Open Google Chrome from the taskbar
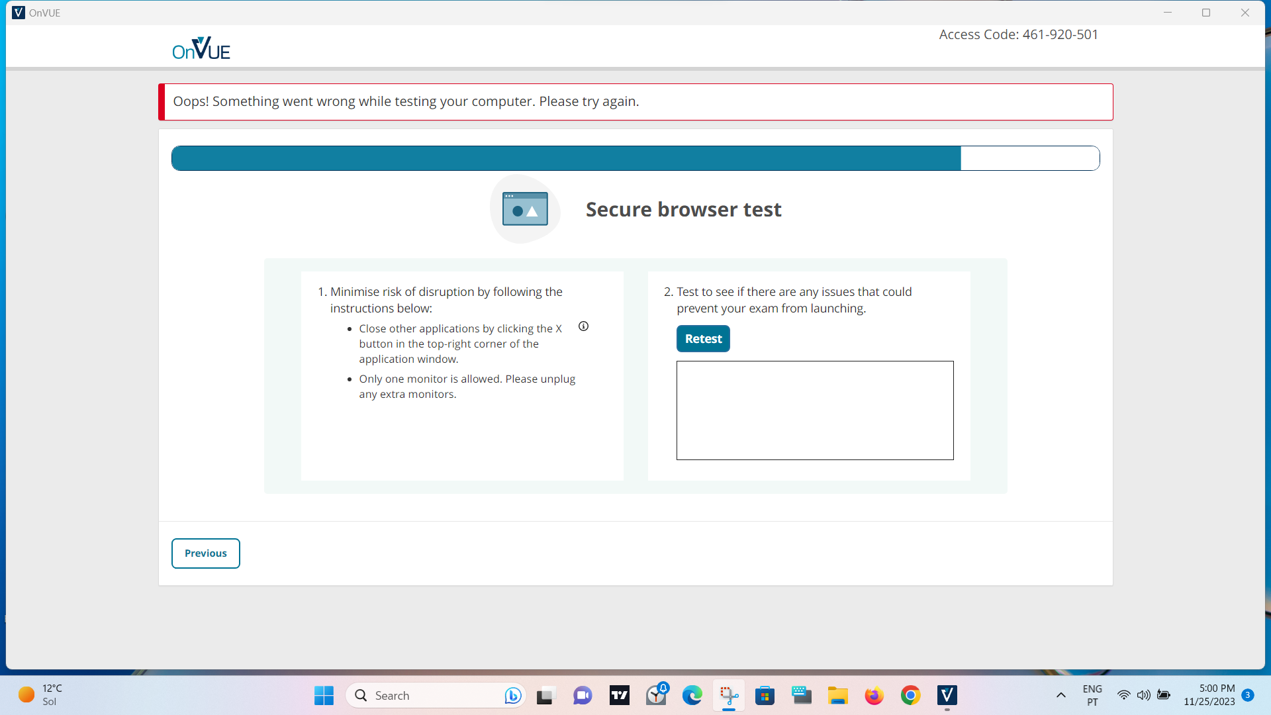The width and height of the screenshot is (1271, 715). 911,696
